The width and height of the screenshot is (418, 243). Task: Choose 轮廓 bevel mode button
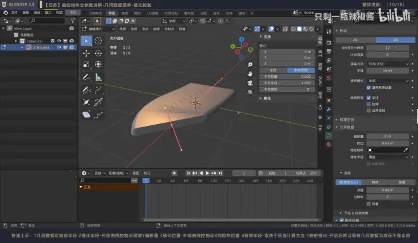[402, 182]
